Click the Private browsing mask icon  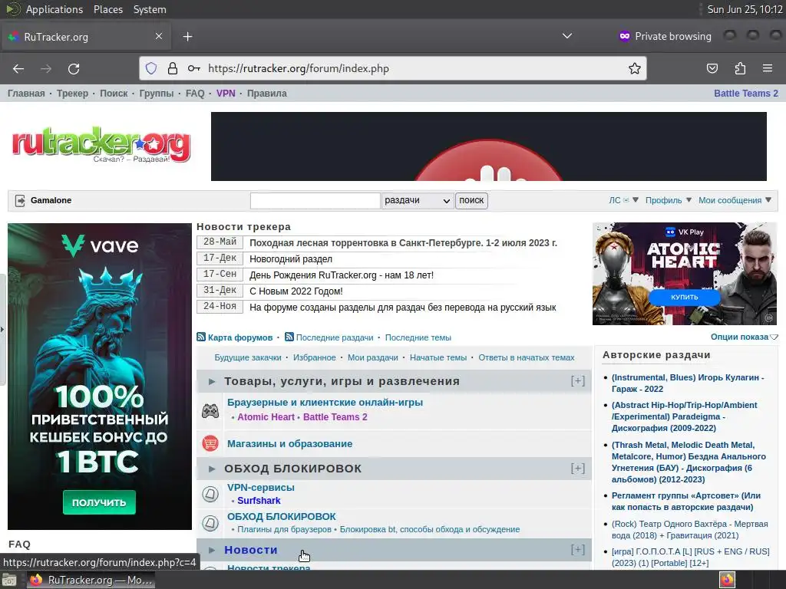tap(625, 36)
